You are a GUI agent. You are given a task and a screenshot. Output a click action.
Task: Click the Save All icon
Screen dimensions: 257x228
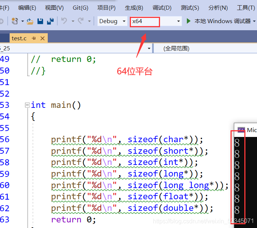[x=50, y=21]
